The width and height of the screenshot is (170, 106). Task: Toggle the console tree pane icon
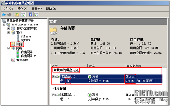(23, 14)
